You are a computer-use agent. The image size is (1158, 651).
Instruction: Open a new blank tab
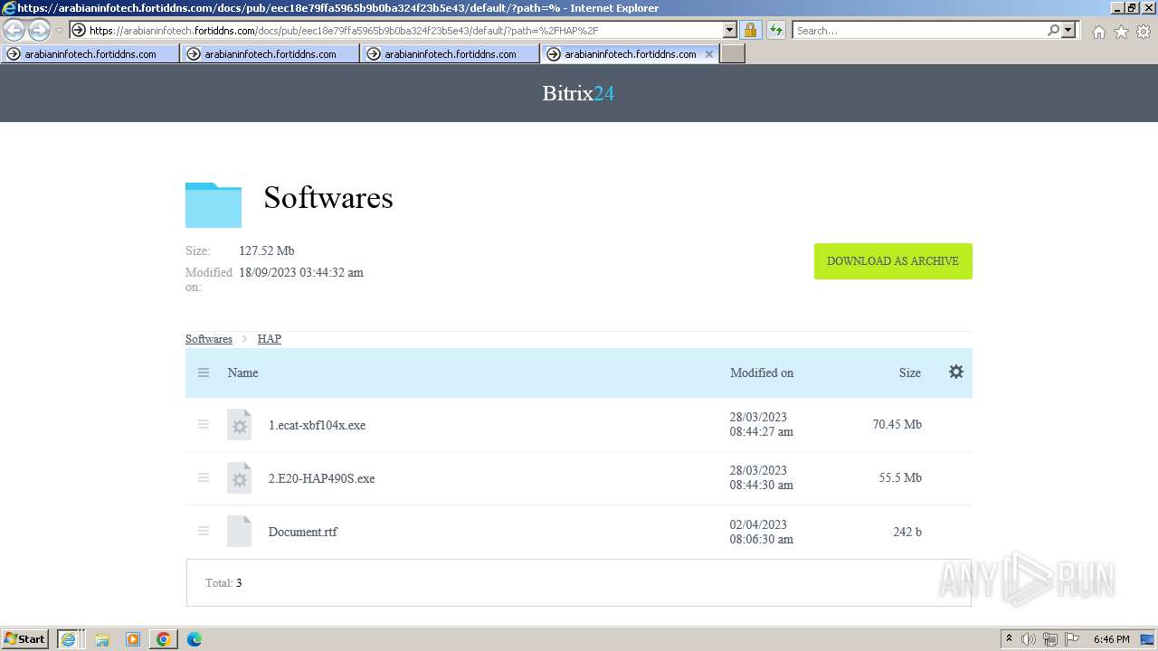pyautogui.click(x=733, y=54)
